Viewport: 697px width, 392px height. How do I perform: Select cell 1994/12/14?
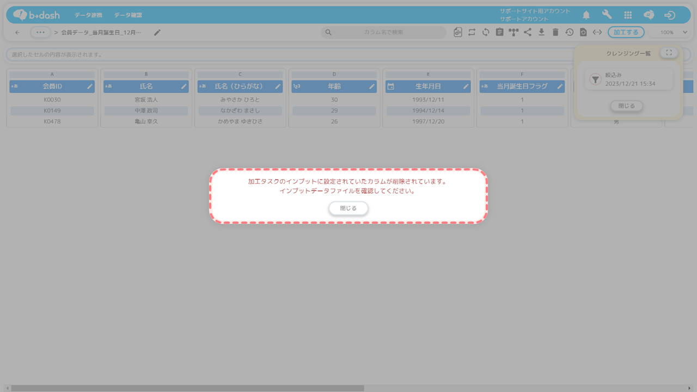pyautogui.click(x=429, y=111)
